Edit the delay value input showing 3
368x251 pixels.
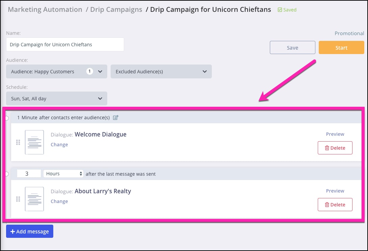tap(29, 173)
